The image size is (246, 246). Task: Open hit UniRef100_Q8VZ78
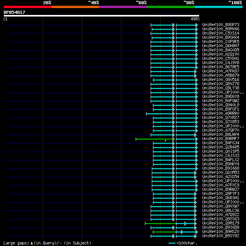click(x=221, y=84)
